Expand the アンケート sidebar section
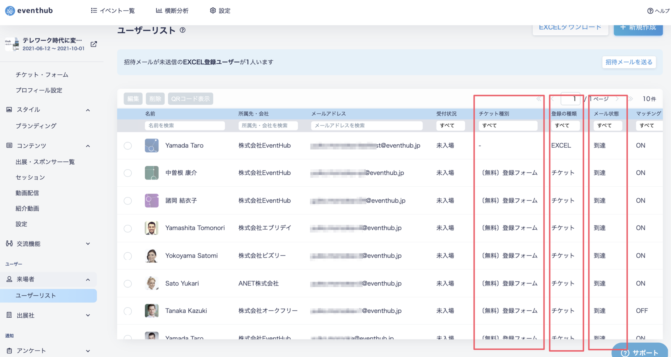This screenshot has height=357, width=671. pos(88,351)
